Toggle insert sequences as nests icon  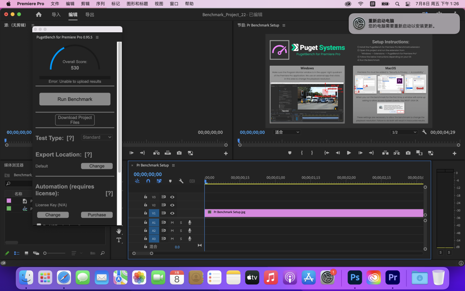[137, 181]
